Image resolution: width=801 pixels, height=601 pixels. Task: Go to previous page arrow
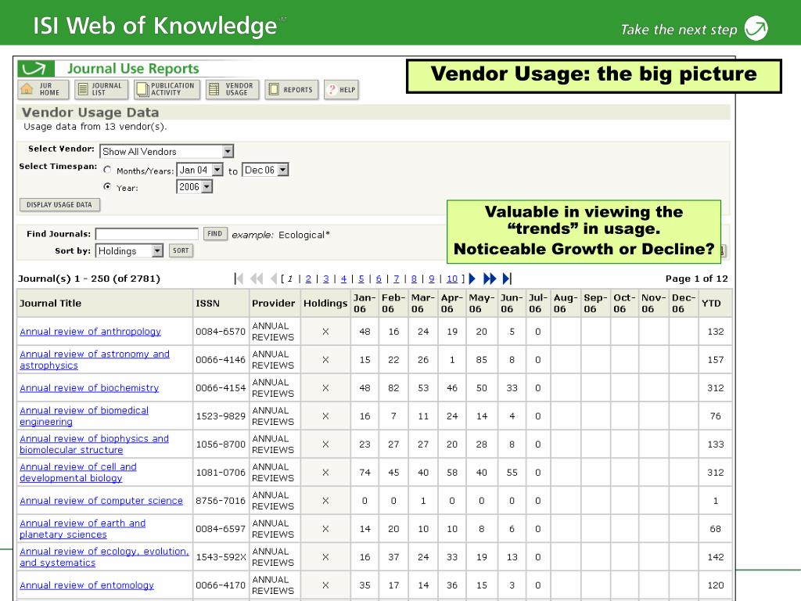(x=273, y=279)
